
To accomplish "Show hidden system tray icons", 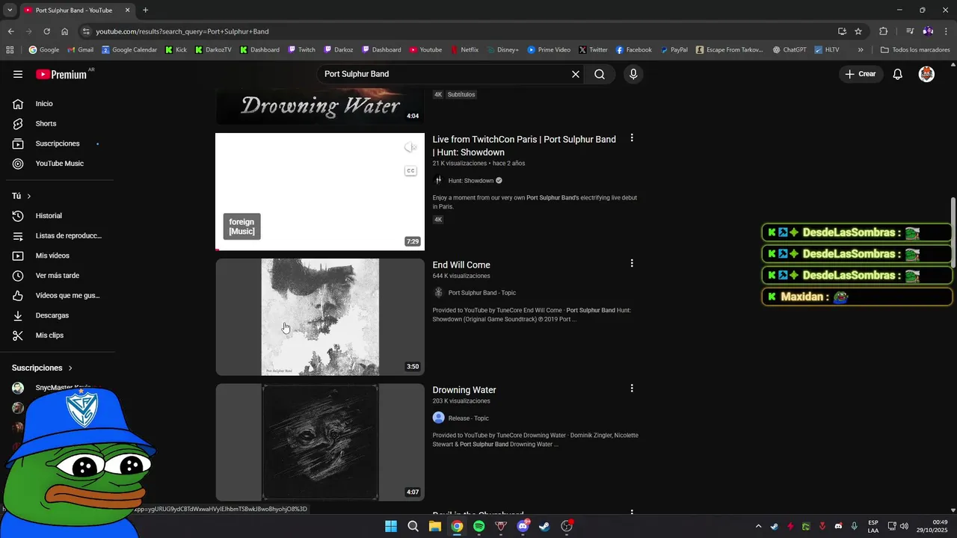I will (758, 526).
